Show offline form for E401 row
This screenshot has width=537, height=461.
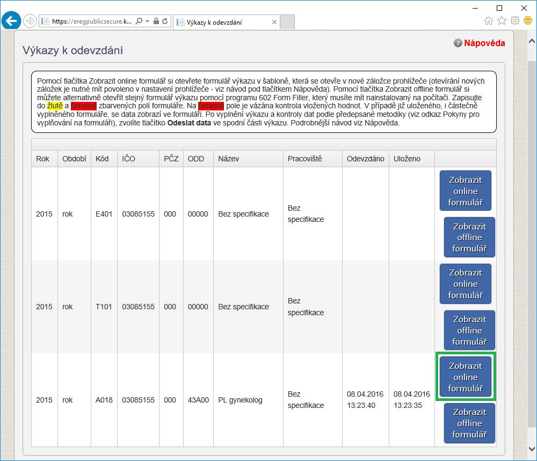(x=469, y=237)
